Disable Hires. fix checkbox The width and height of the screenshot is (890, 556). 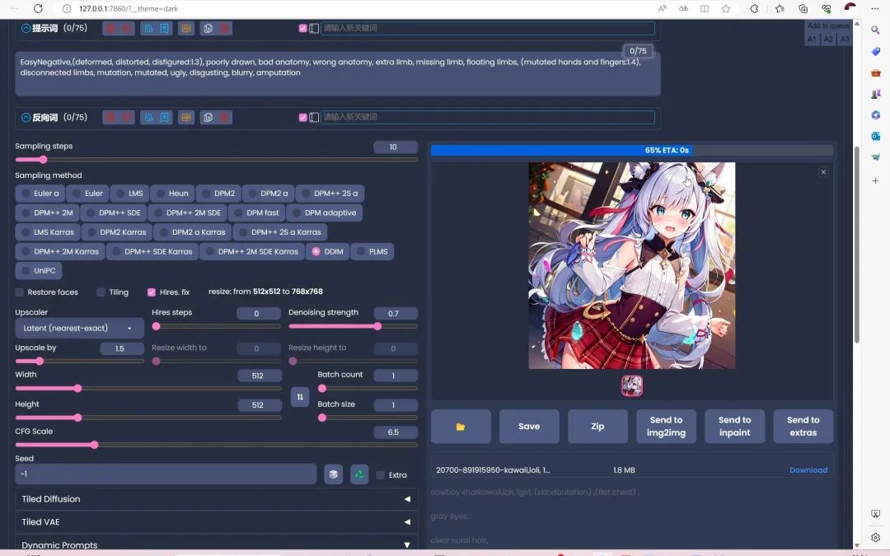coord(152,292)
